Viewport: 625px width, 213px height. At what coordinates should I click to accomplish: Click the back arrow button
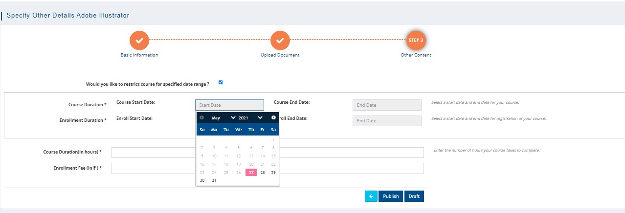[371, 196]
